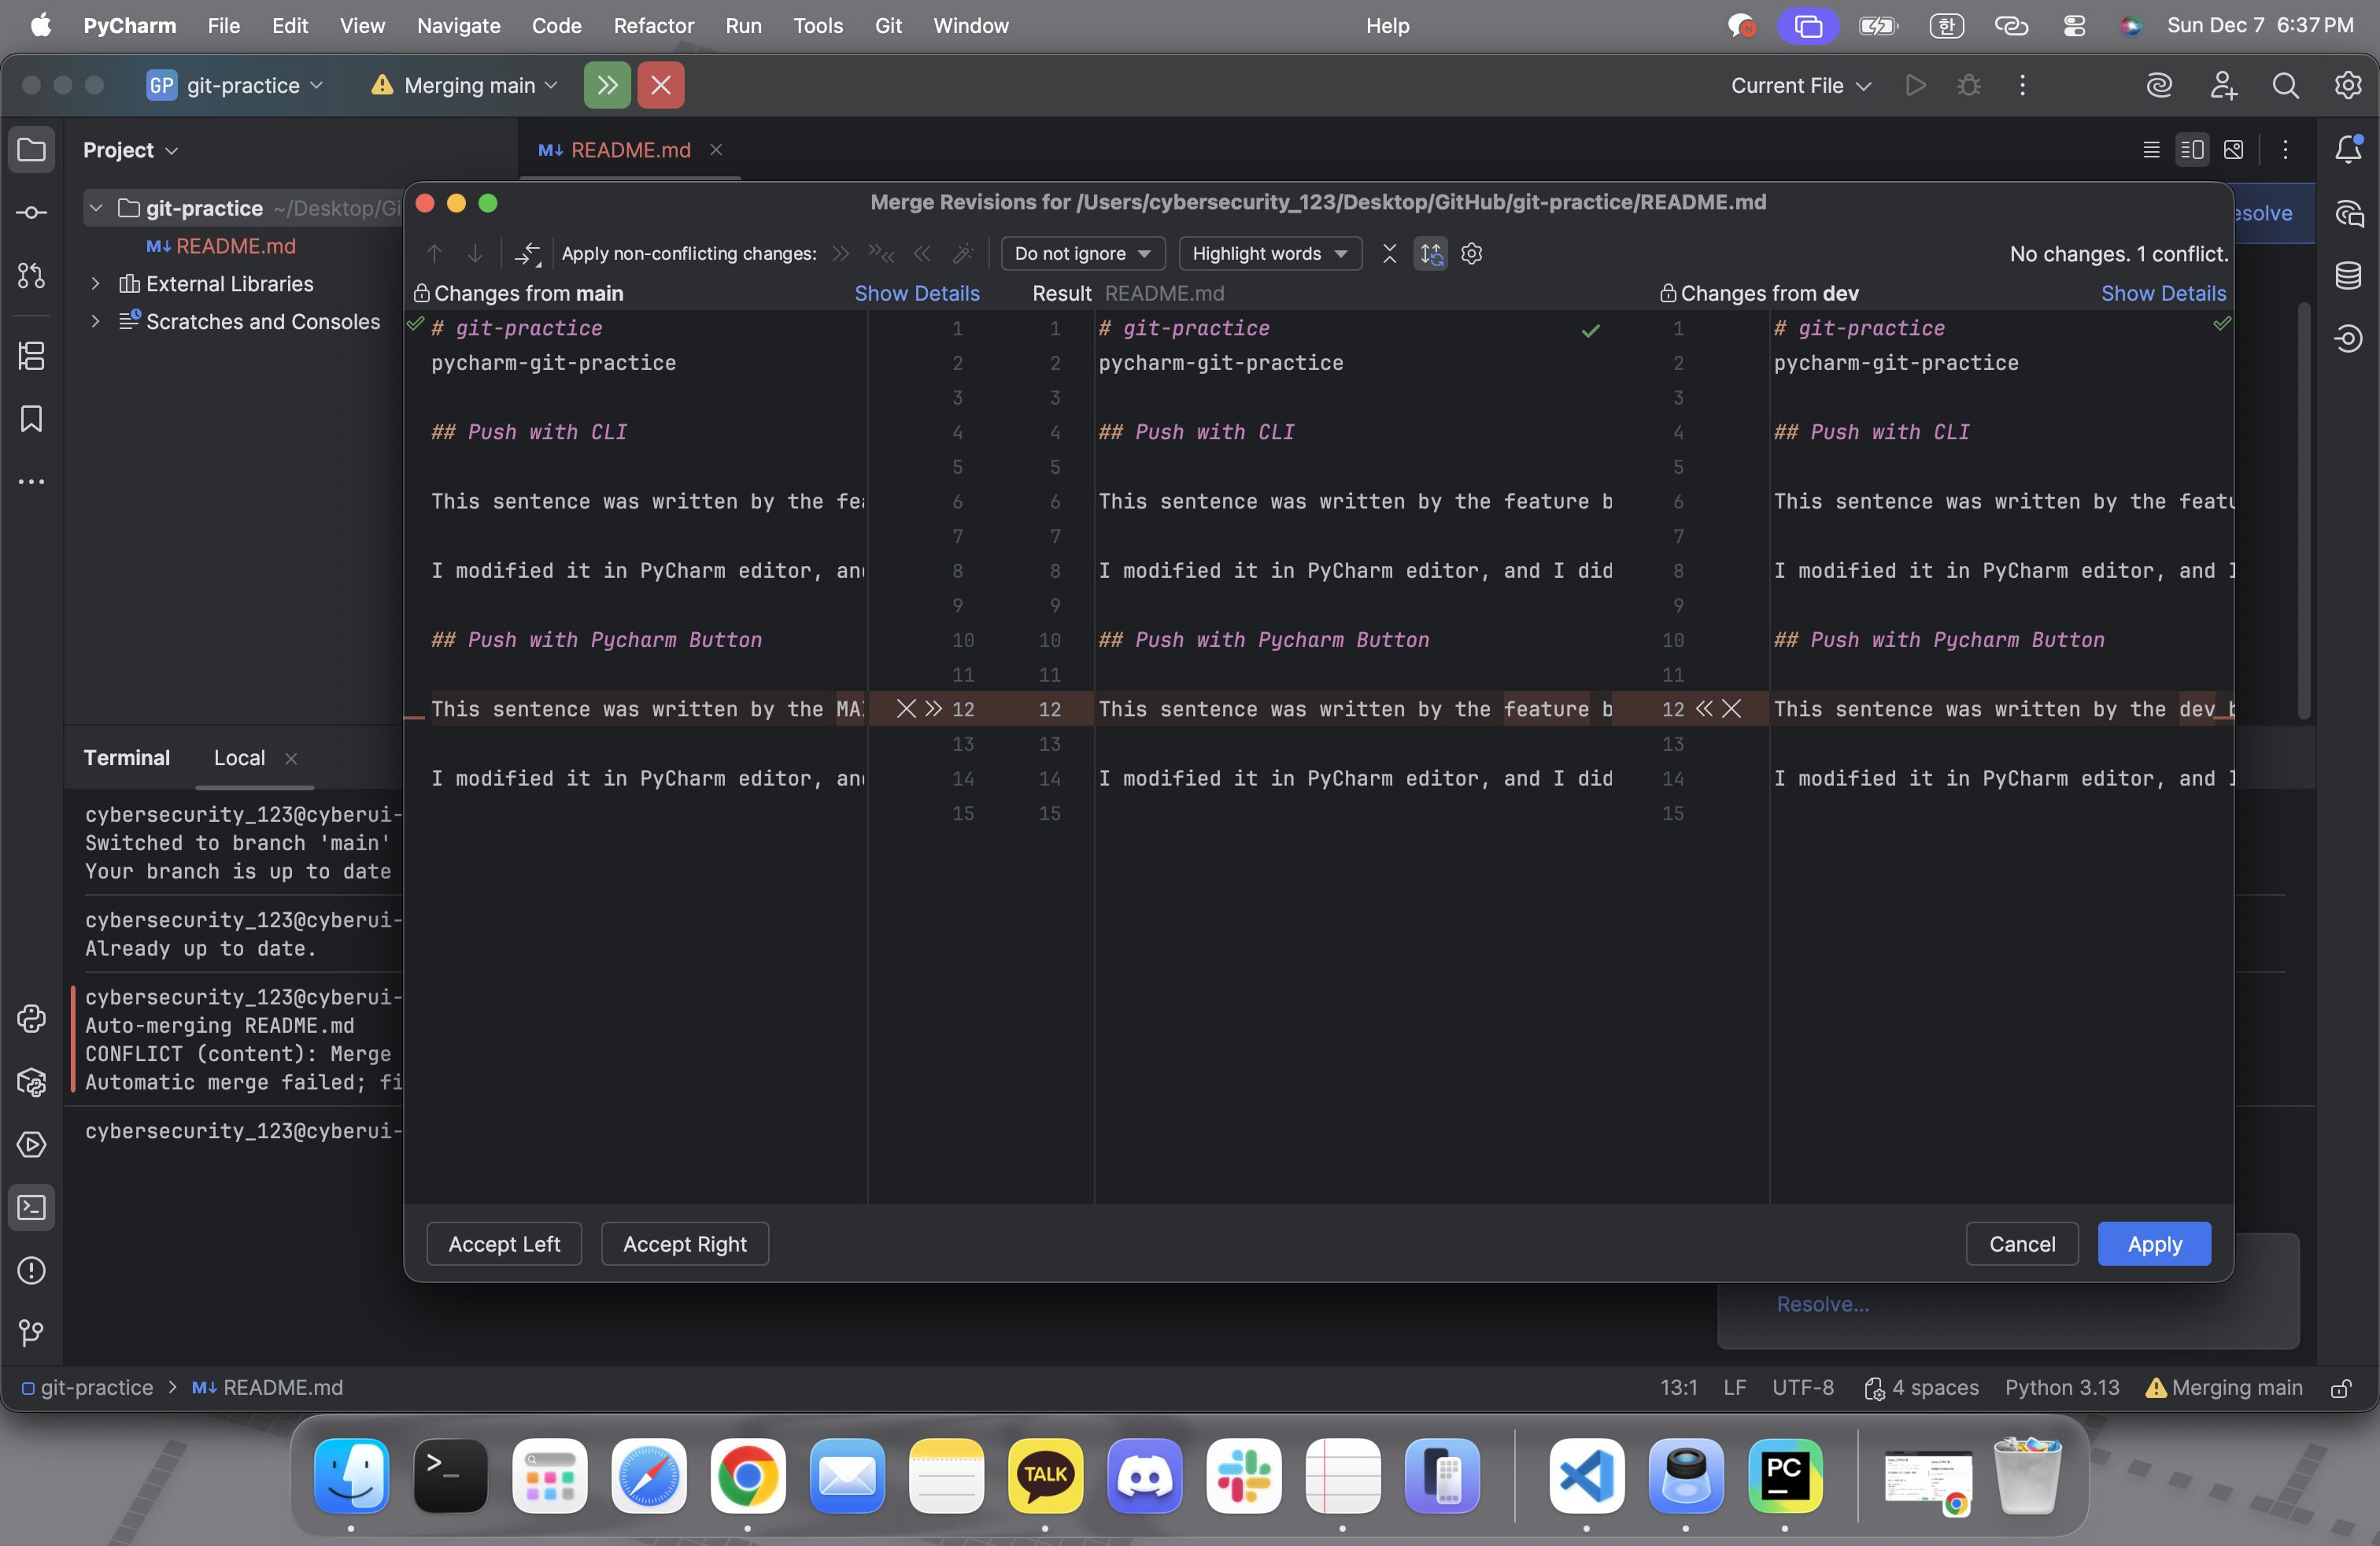Select the Local terminal tab
The width and height of the screenshot is (2380, 1546).
click(x=239, y=758)
